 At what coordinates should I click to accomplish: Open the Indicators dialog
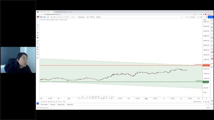tap(82, 17)
